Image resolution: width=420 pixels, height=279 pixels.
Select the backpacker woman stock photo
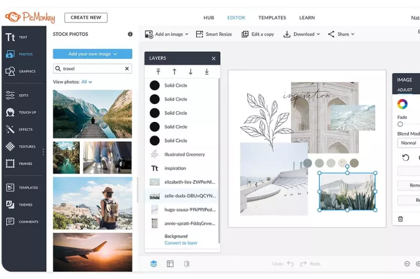(x=92, y=203)
